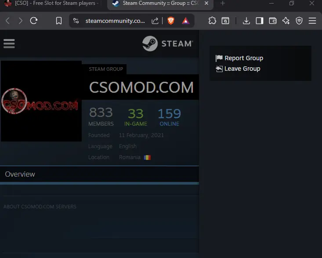The width and height of the screenshot is (322, 258).
Task: Open a new browser tab
Action: (223, 3)
